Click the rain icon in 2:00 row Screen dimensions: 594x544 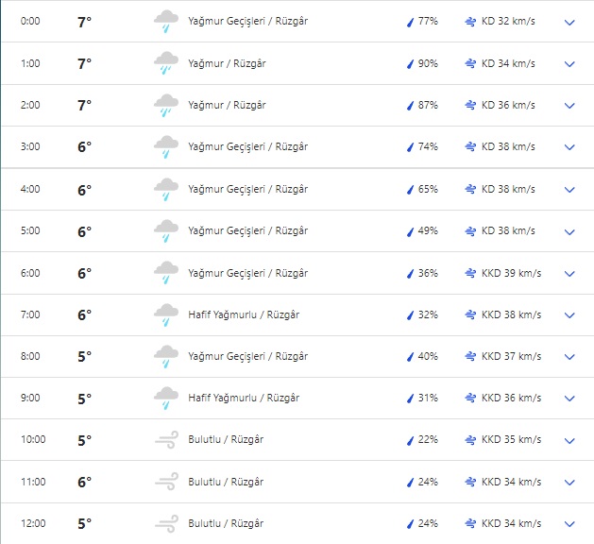coord(166,106)
